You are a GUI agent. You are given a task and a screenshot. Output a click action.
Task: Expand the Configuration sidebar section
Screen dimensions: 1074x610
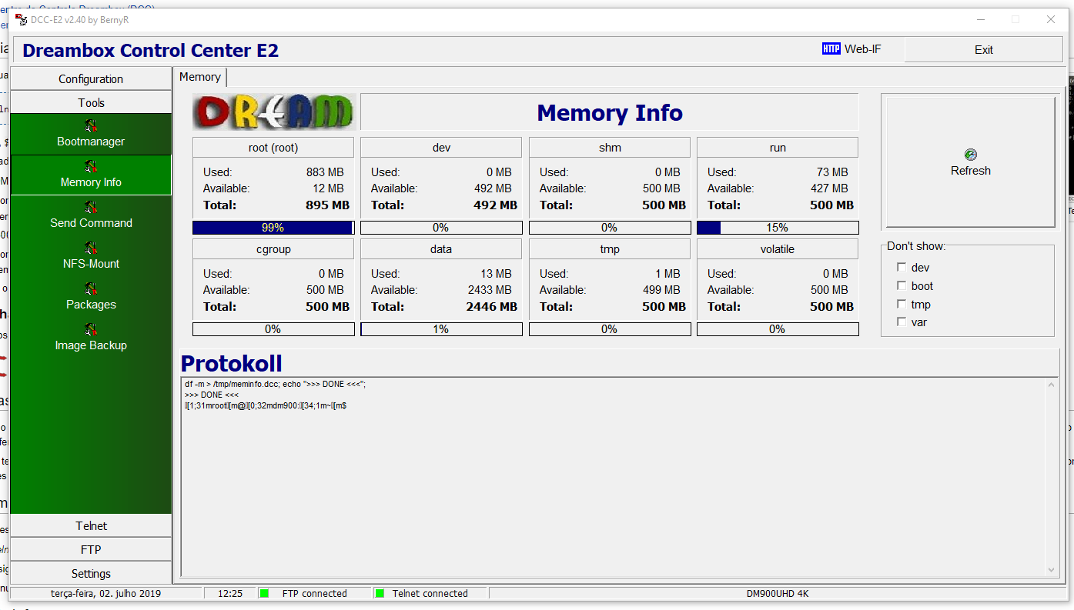pos(91,79)
